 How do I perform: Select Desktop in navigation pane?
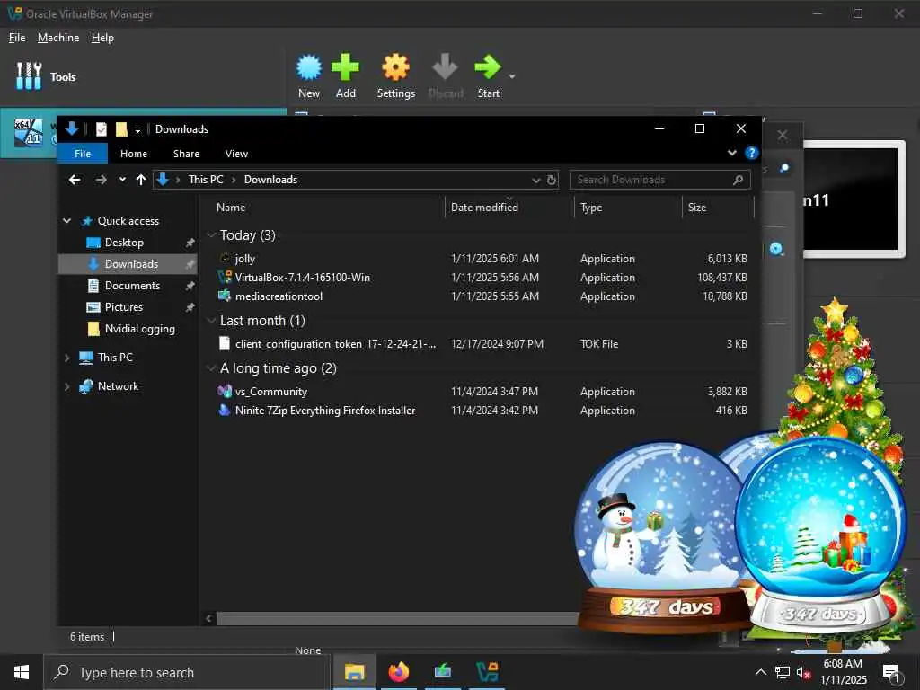click(124, 243)
